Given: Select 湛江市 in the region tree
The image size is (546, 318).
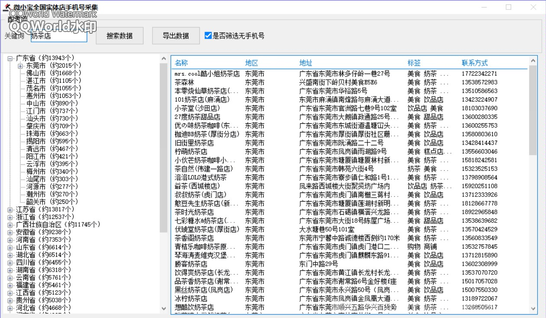Looking at the screenshot, I should click(x=54, y=80).
